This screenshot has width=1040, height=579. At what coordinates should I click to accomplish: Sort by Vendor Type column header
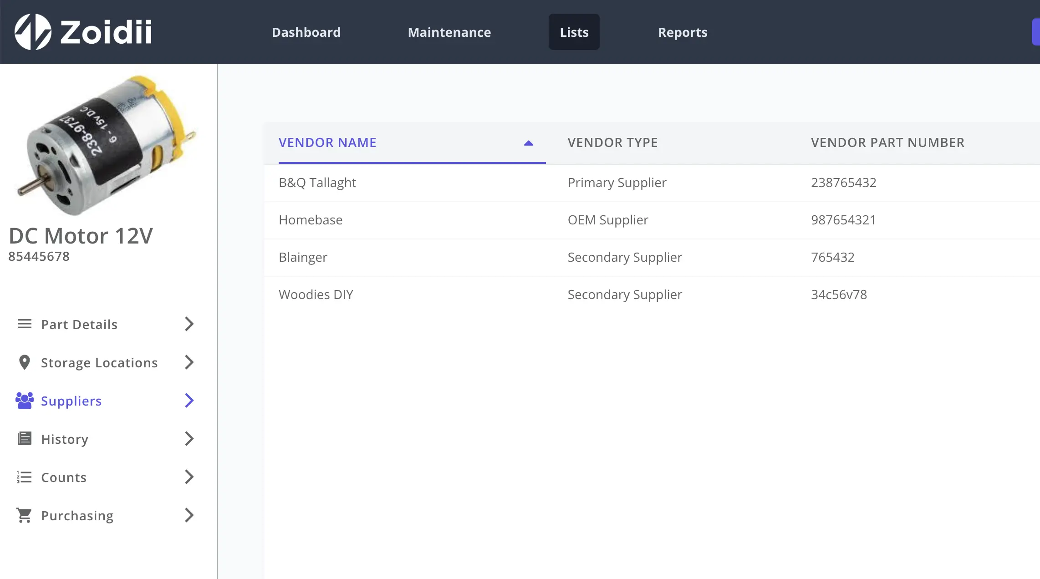612,142
